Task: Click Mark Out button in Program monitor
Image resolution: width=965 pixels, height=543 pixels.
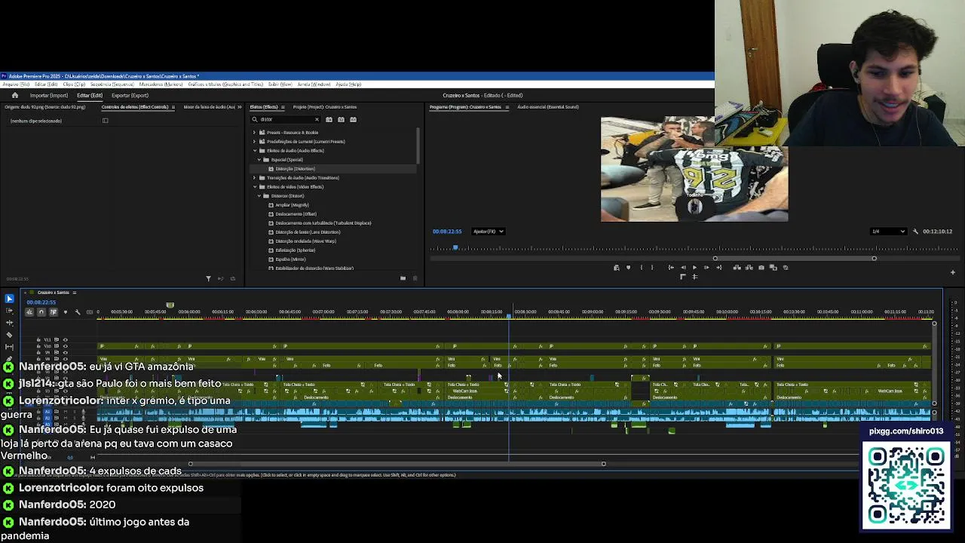Action: point(652,268)
